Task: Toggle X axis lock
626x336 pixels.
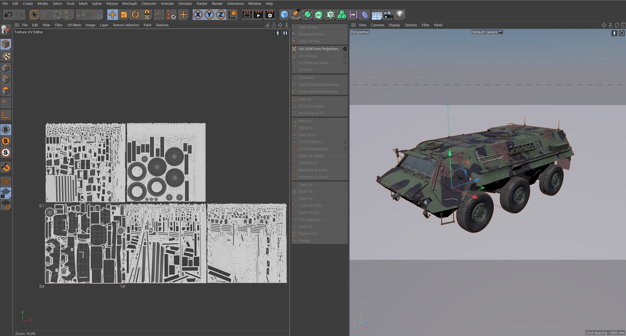Action: coord(198,15)
